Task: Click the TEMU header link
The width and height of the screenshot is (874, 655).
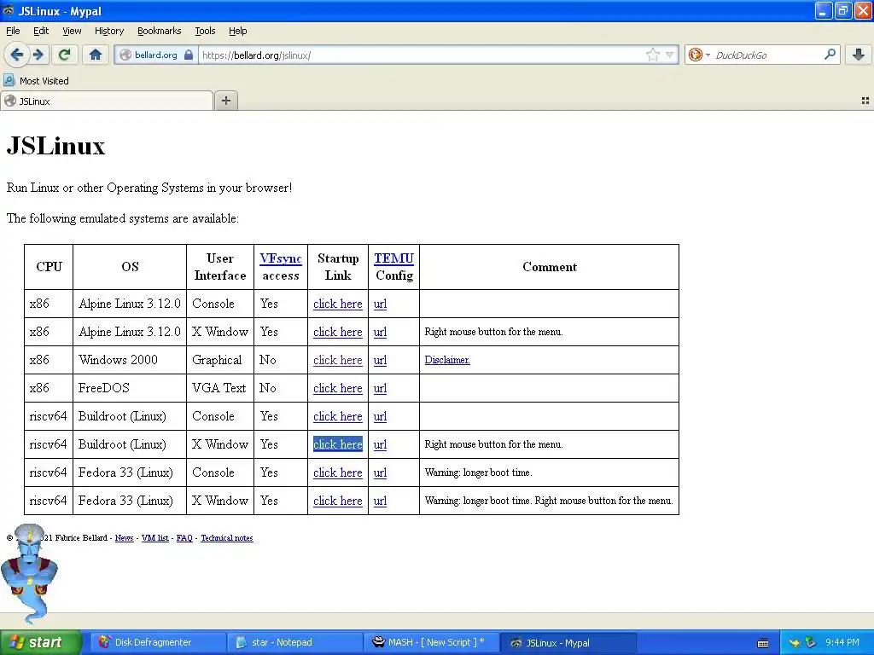Action: click(393, 258)
